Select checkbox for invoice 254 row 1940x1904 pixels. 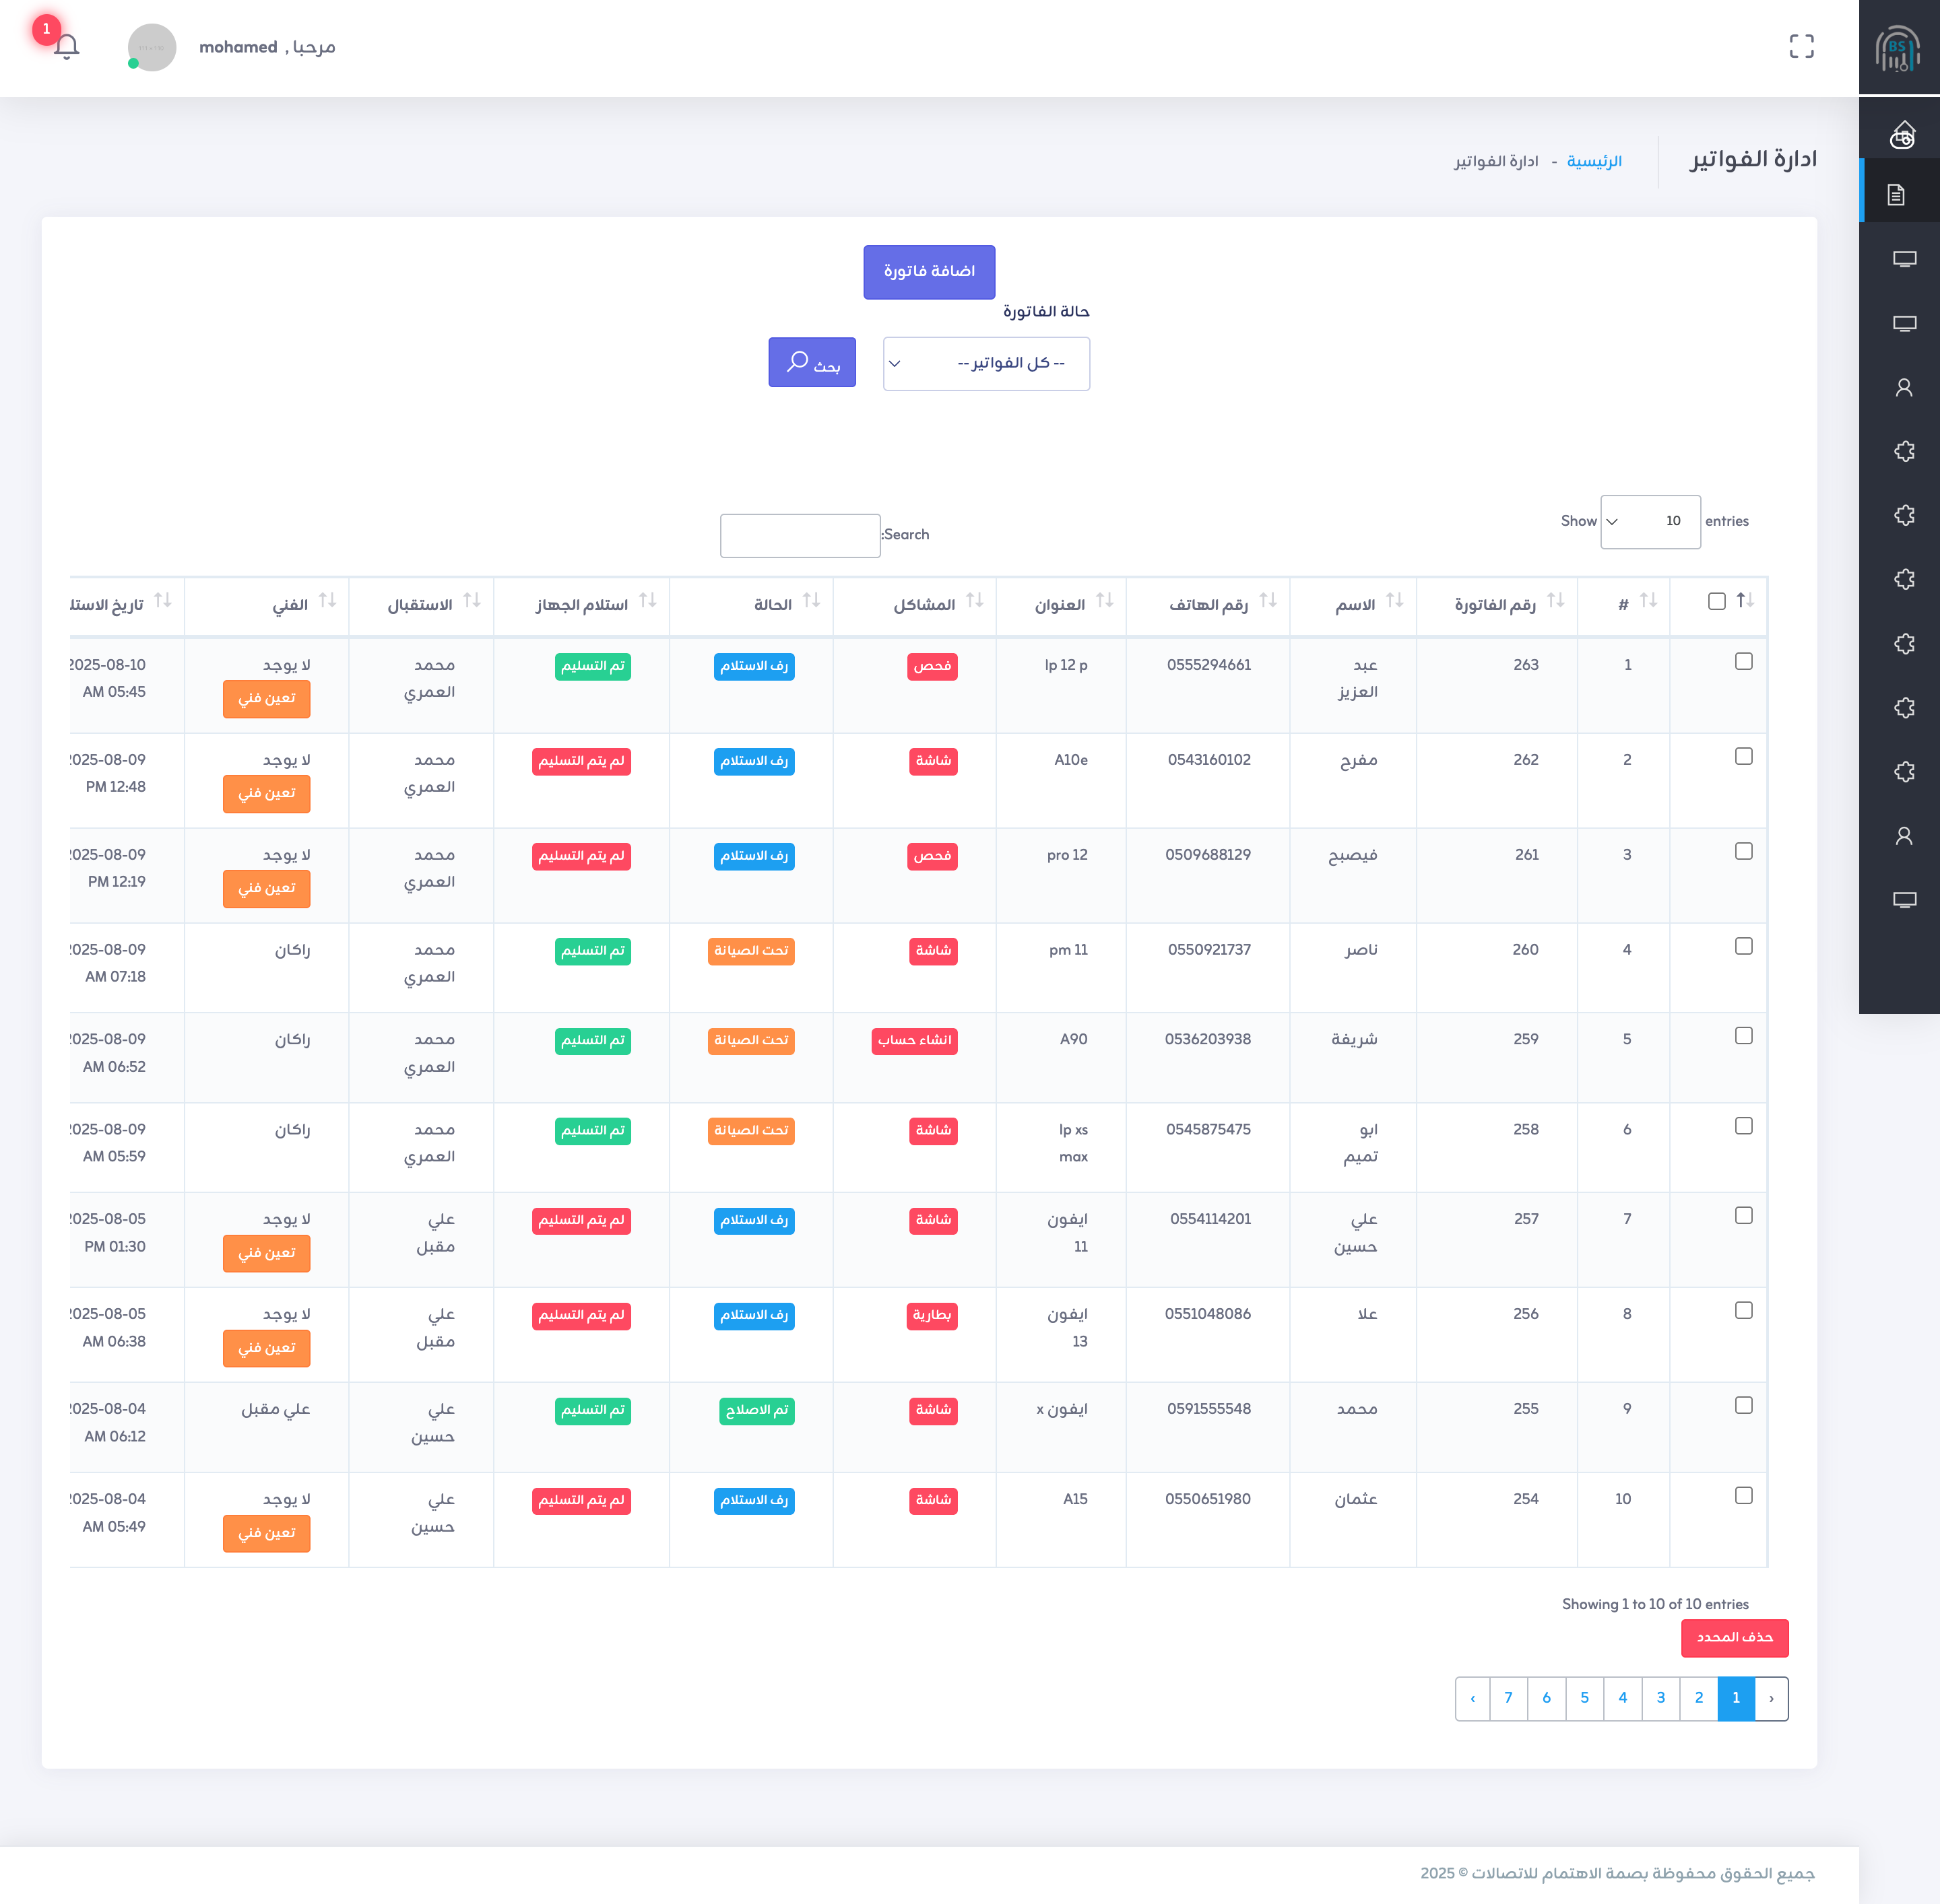coord(1743,1496)
